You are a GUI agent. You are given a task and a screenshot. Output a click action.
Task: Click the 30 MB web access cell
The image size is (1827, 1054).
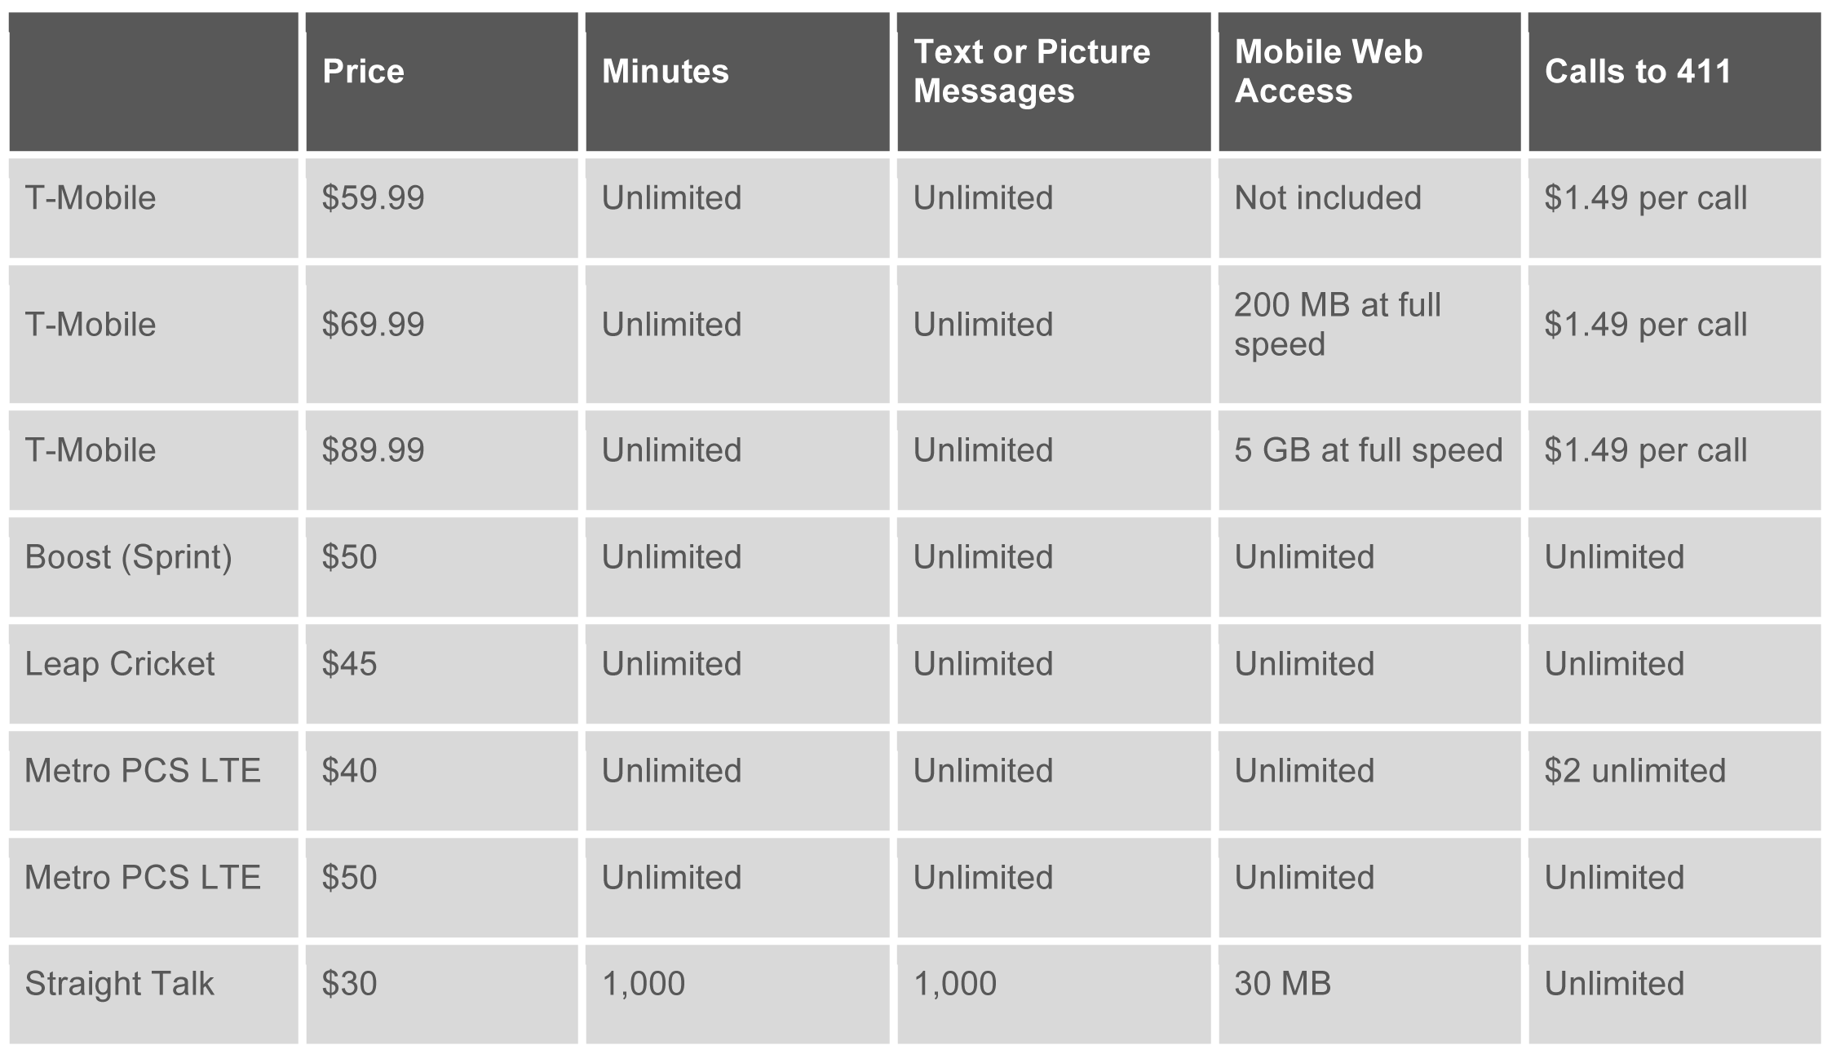(1282, 984)
